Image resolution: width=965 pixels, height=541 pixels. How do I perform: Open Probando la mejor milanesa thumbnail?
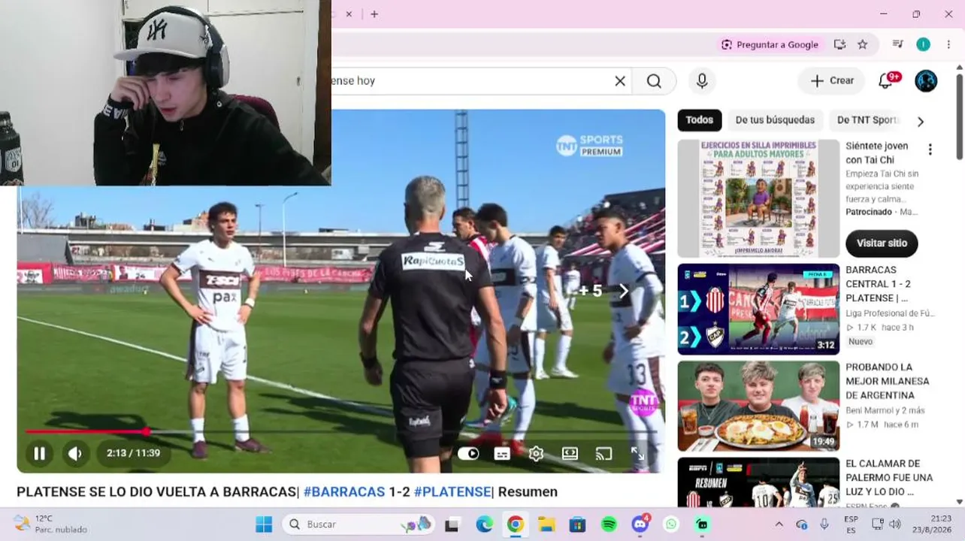tap(758, 406)
